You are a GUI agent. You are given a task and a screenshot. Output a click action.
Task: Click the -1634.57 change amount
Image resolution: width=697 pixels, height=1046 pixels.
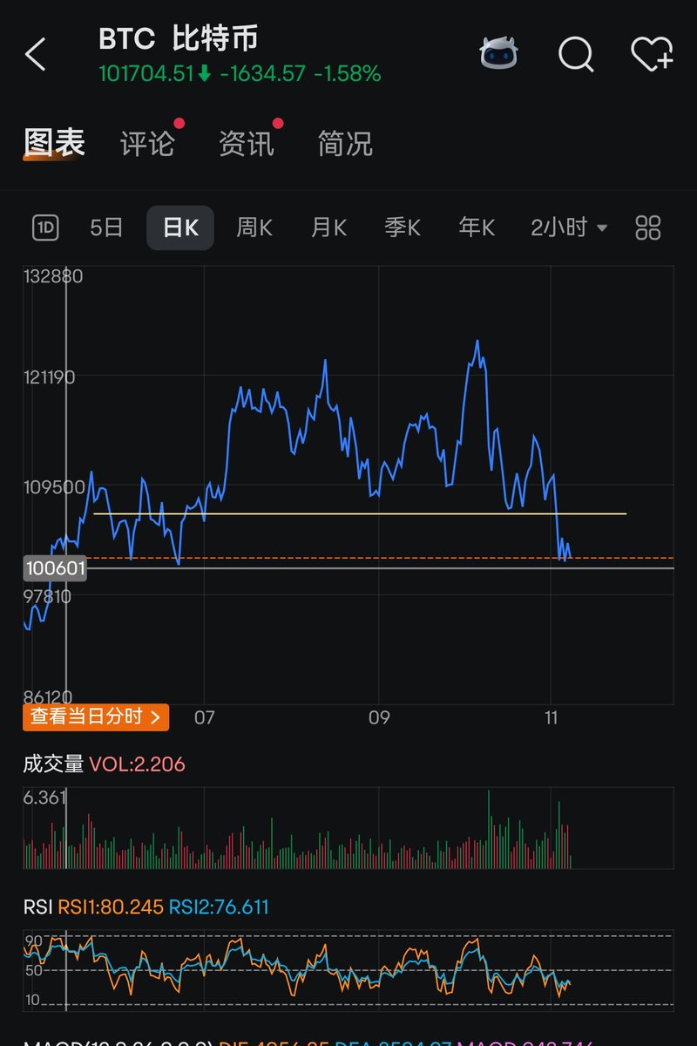(x=262, y=74)
